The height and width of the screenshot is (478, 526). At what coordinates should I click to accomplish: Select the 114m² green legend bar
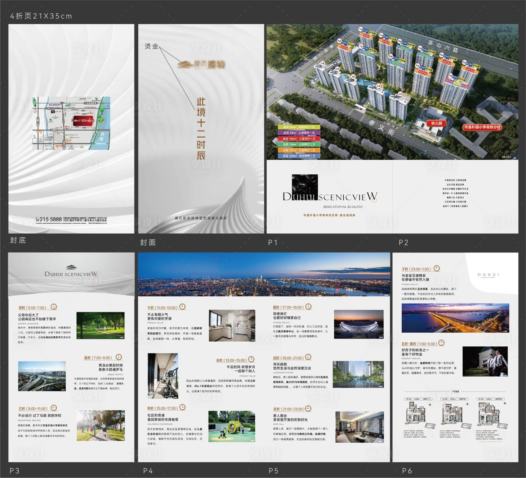(299, 144)
